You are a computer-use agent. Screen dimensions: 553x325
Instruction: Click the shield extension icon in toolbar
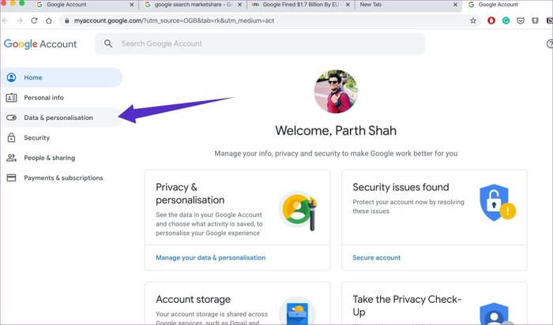click(x=535, y=21)
